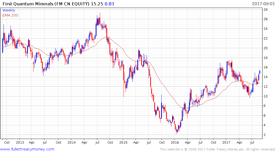Click the latest blue candle at the chart's right edge
This screenshot has width=275, height=153.
pyautogui.click(x=260, y=72)
